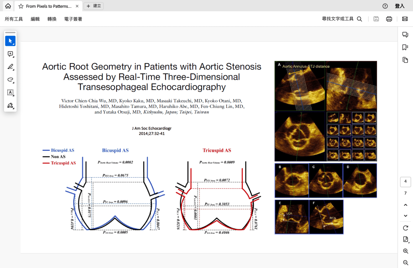Pick the highlighter pen tool

[x=10, y=67]
